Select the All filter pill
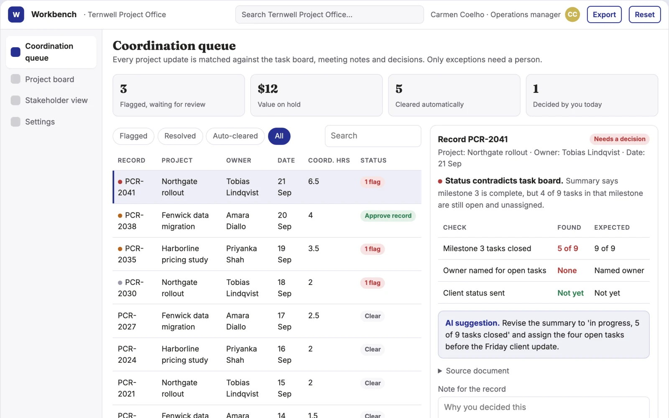 (279, 136)
